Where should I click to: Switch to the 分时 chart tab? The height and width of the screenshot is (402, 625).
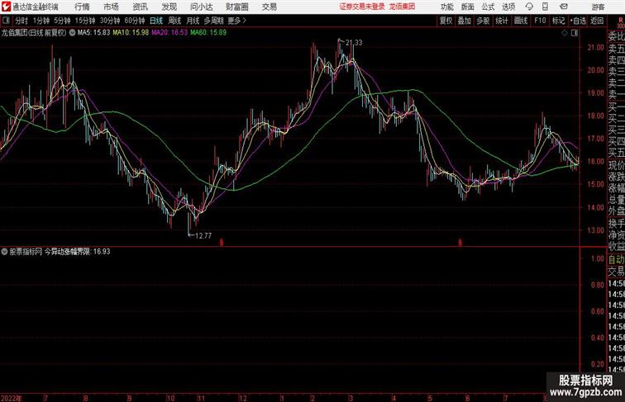tap(21, 21)
